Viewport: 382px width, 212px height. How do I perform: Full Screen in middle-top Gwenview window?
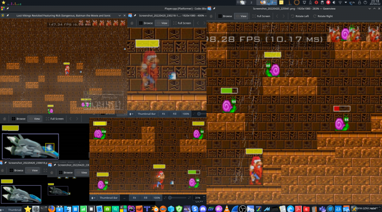[x=182, y=23]
